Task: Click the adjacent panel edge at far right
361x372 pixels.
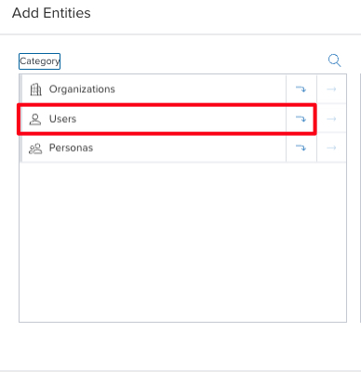Action: click(x=360, y=198)
